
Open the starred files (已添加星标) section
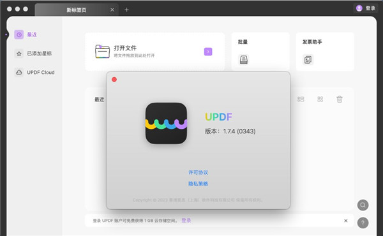pos(33,54)
